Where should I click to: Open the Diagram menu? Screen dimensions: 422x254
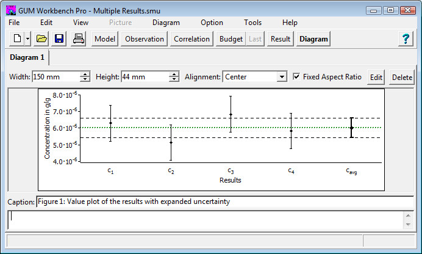tap(166, 23)
